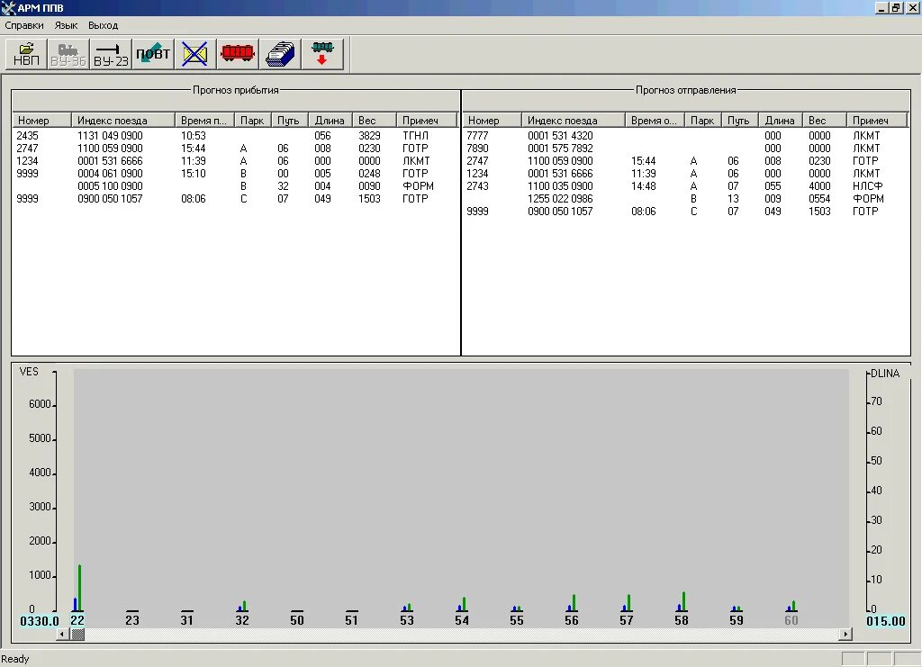This screenshot has height=667, width=922.
Task: Select arrival index 1100 059 0900
Action: click(110, 149)
